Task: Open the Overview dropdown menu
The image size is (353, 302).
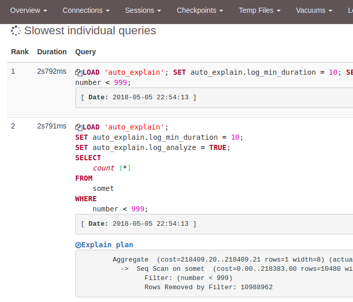Action: tap(29, 10)
